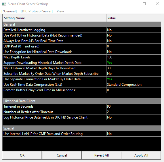This screenshot has width=164, height=162.
Task: Open the [*General] menu
Action: 9,11
